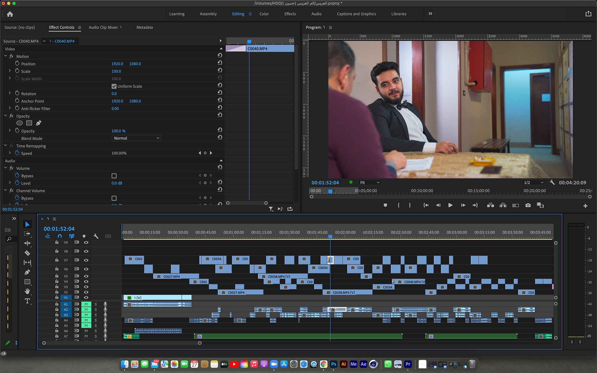Toggle Linked Selection in timeline

tap(72, 236)
